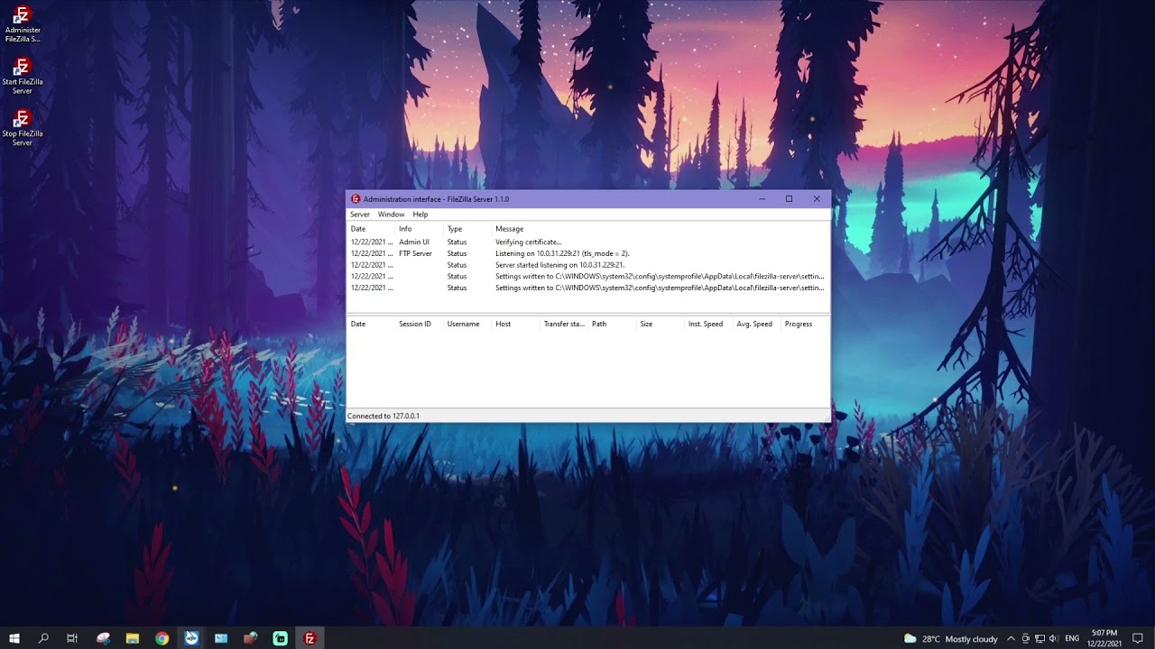Minimize the FileZilla Server window
Viewport: 1155px width, 649px height.
pos(762,199)
